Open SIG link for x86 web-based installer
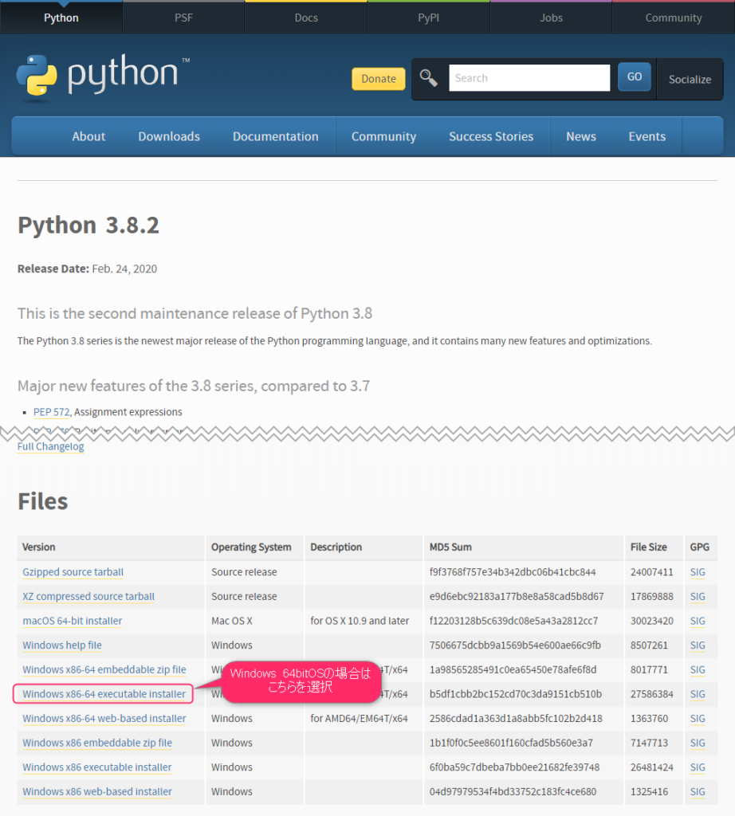Viewport: 735px width, 816px height. 698,792
